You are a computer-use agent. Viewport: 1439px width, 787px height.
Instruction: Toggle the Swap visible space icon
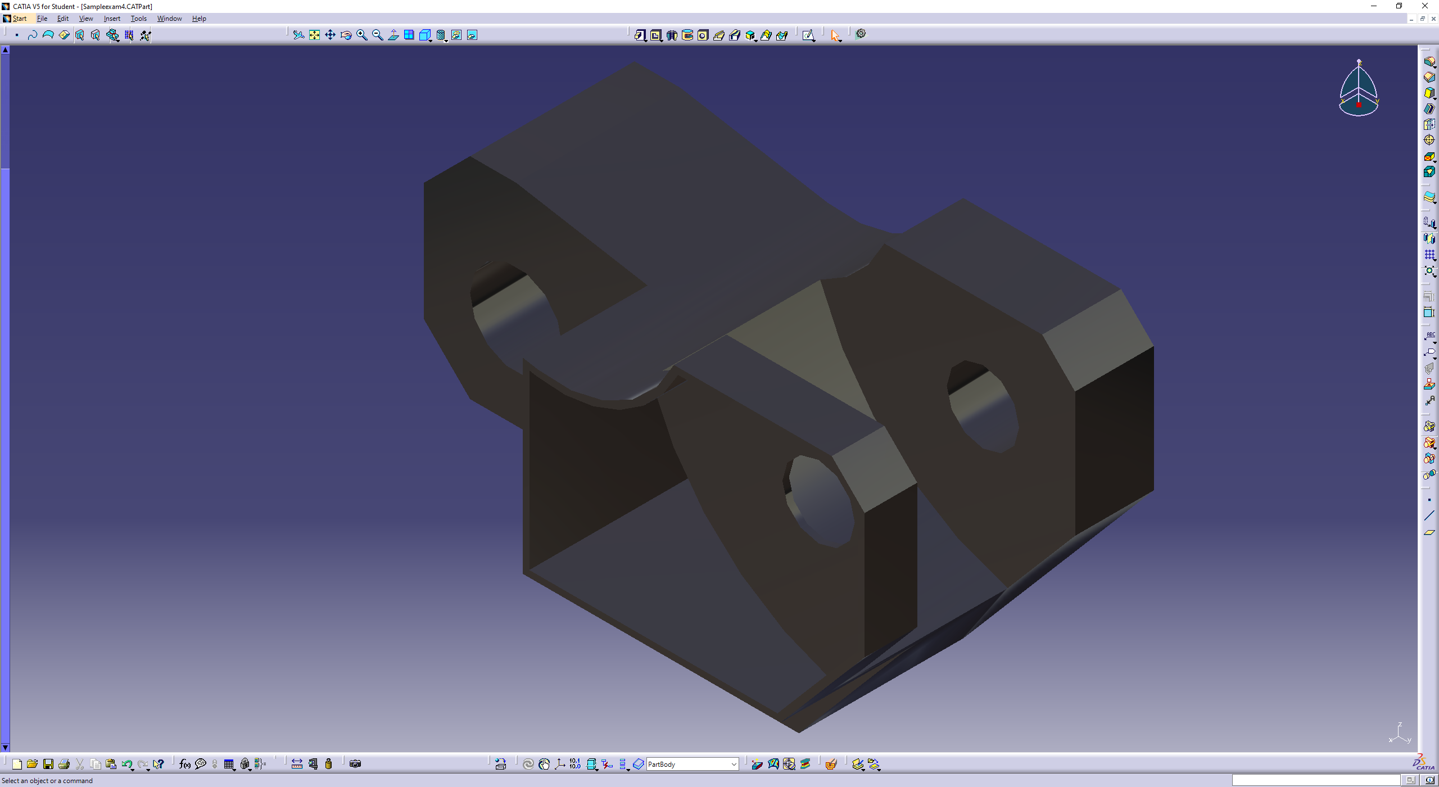(472, 35)
